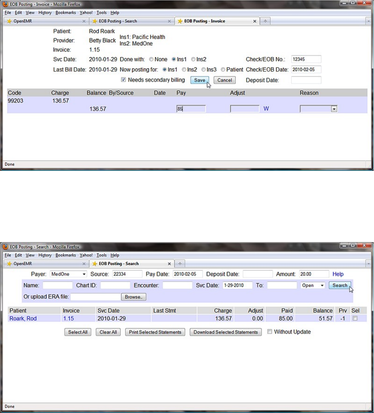Select Done with Ins1 radio button

tap(173, 60)
